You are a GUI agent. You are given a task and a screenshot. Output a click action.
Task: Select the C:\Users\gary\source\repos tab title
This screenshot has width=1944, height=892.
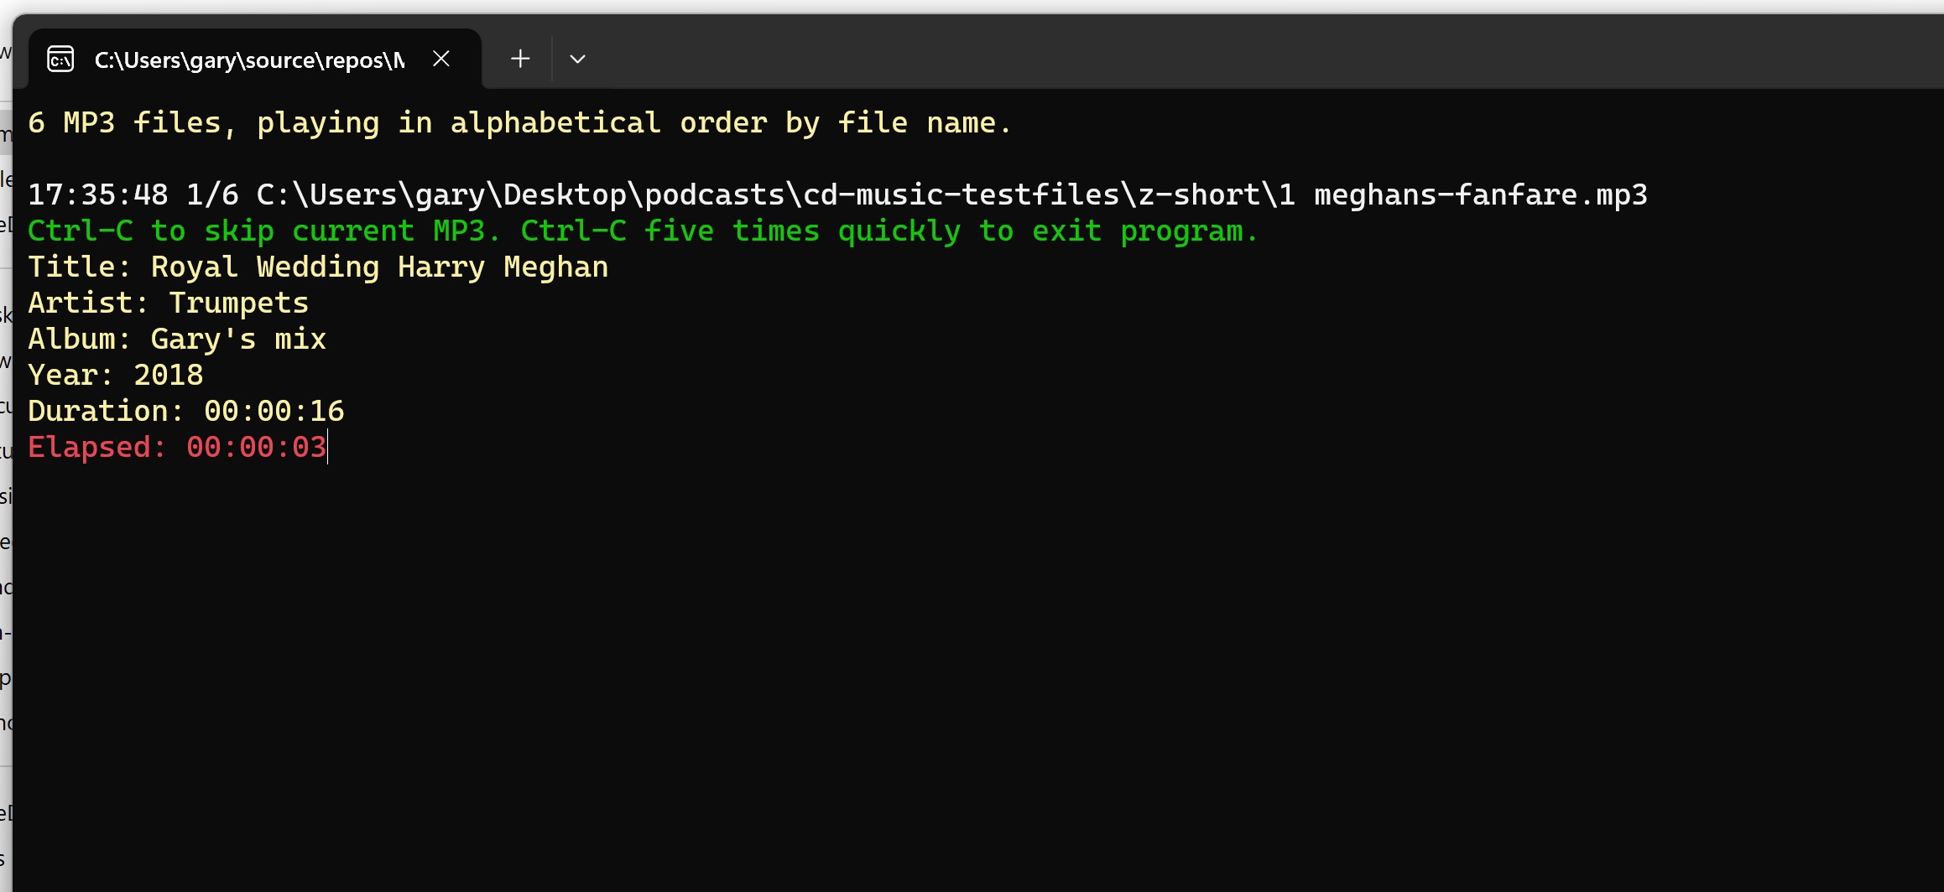249,60
